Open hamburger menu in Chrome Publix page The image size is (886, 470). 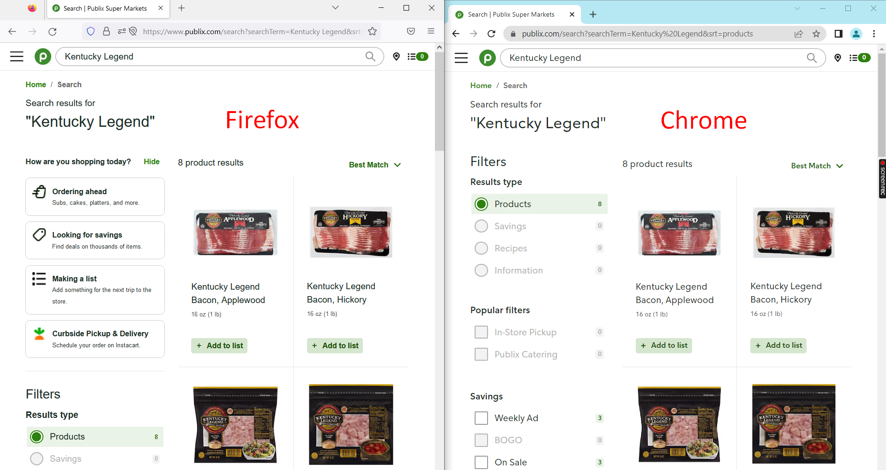[461, 58]
